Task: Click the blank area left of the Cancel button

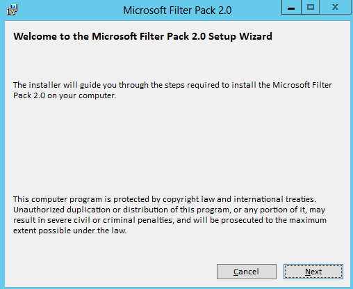Action: tap(111, 272)
